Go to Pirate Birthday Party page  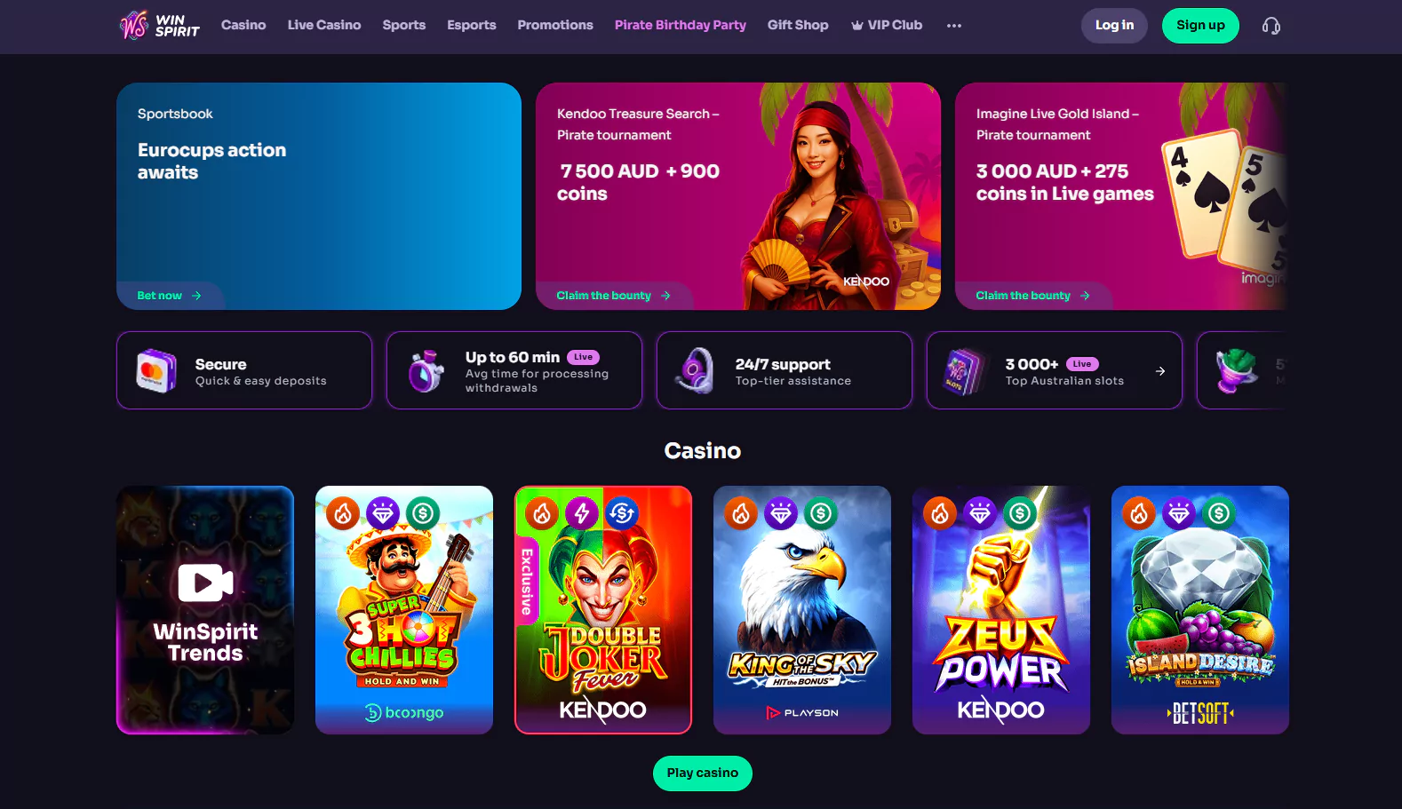click(x=681, y=25)
